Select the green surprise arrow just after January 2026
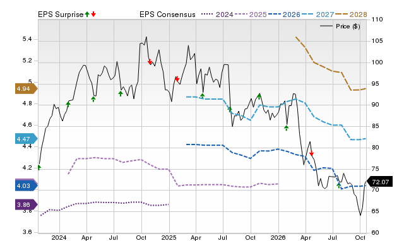This screenshot has width=404, height=241. coord(286,128)
